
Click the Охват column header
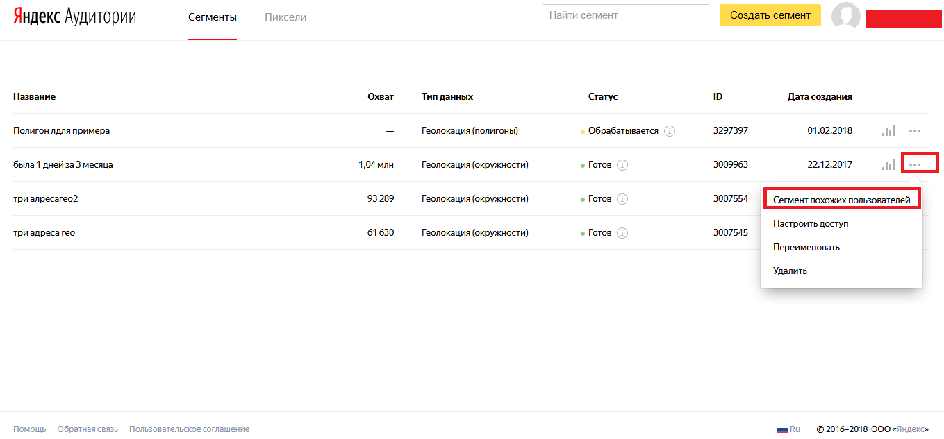click(x=381, y=96)
